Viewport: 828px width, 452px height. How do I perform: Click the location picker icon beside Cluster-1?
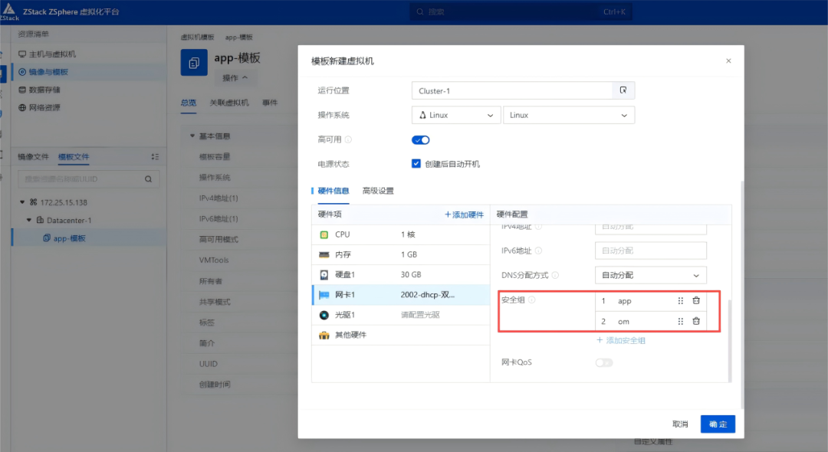[623, 90]
